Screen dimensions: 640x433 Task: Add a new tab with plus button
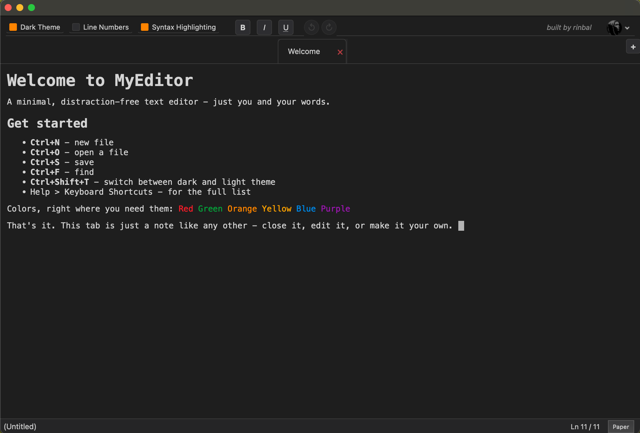pos(633,47)
